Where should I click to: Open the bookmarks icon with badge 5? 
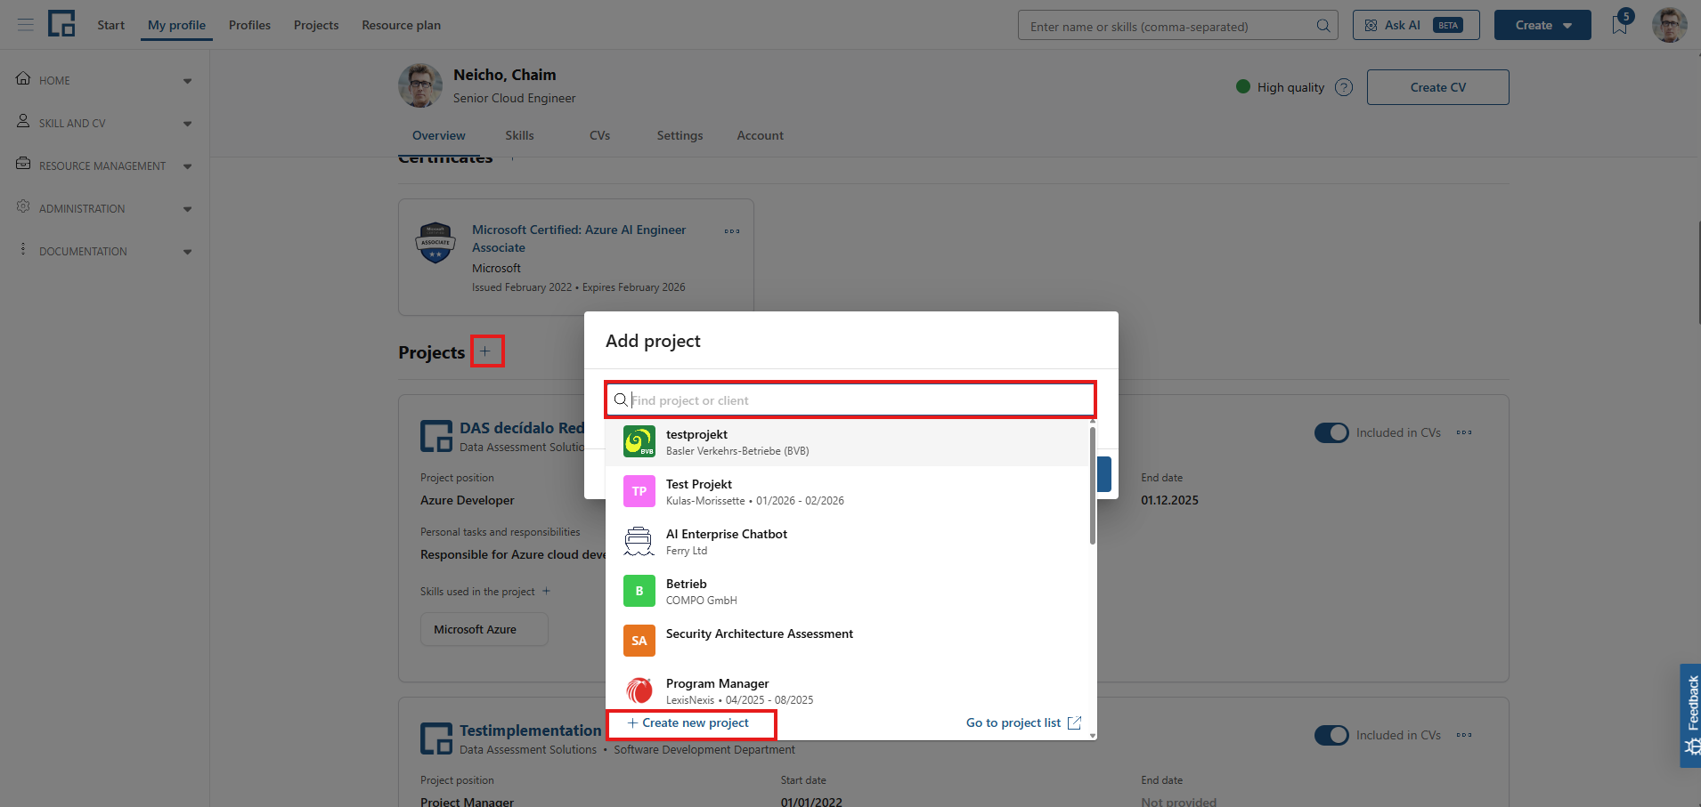(x=1620, y=24)
